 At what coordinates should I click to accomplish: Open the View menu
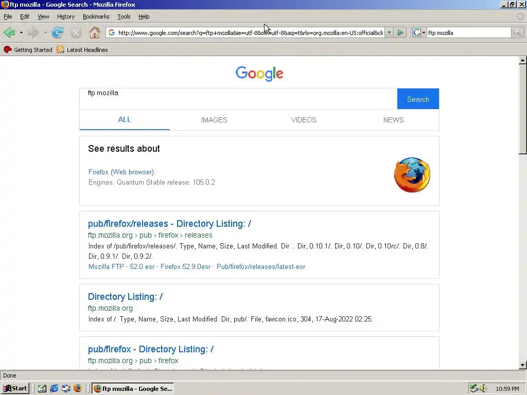pos(43,16)
